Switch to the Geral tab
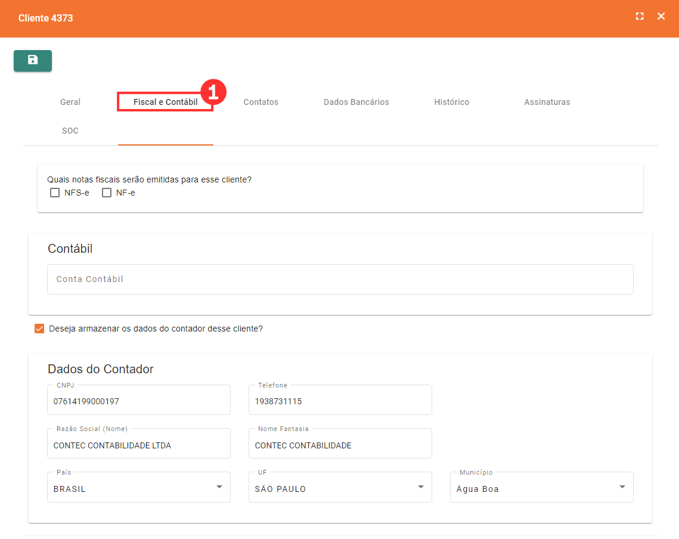Screen dimensions: 679x539 (x=70, y=102)
